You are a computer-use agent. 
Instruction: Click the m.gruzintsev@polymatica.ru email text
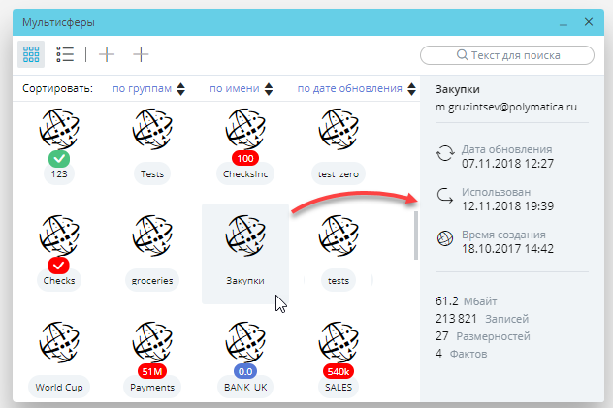(x=506, y=107)
